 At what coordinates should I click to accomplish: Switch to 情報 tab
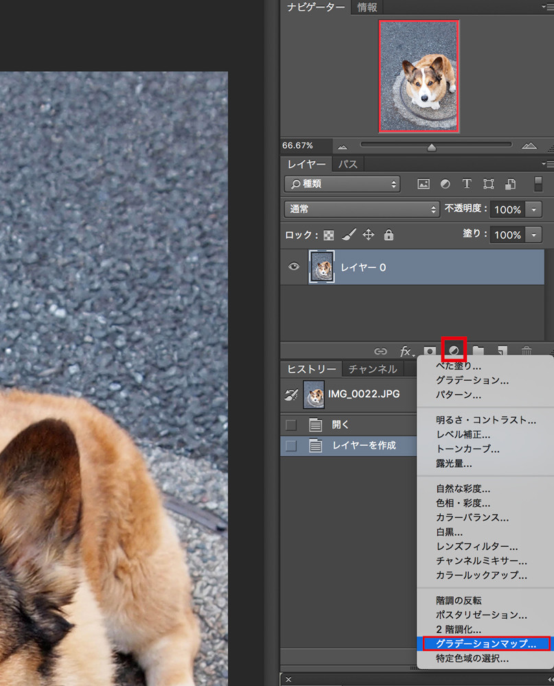(x=367, y=7)
